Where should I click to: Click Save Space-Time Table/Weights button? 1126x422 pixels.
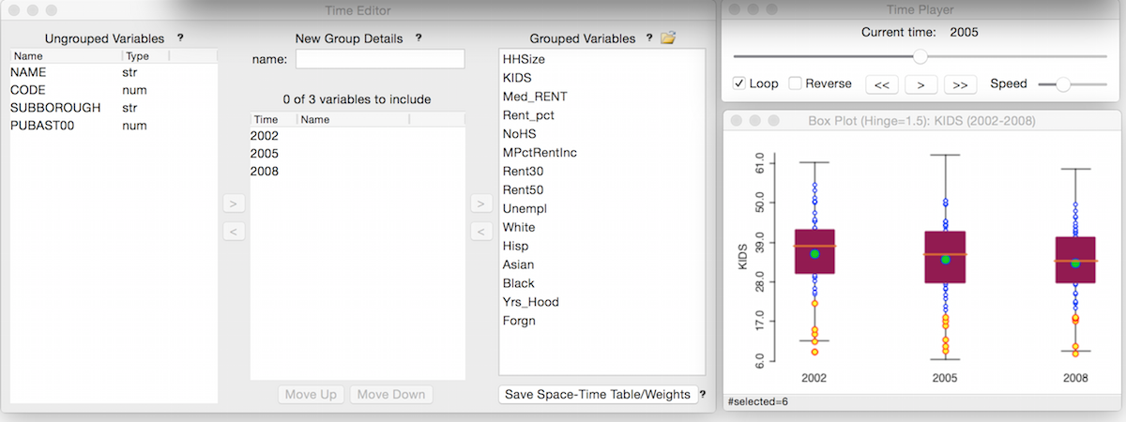pos(598,395)
